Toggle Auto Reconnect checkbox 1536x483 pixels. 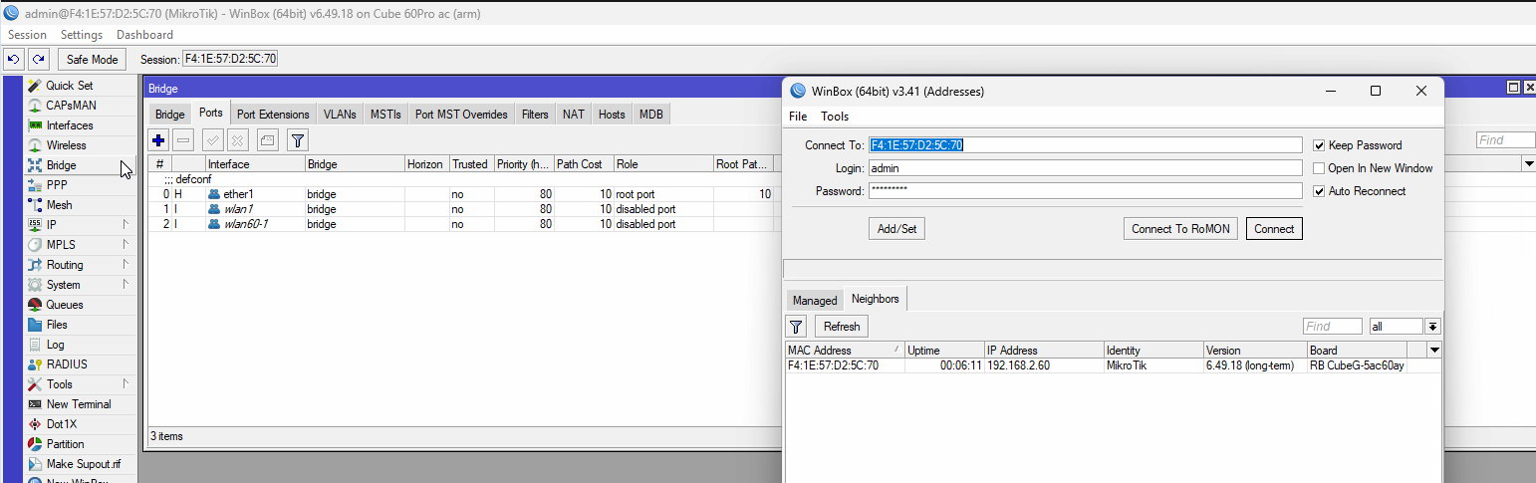[1319, 191]
